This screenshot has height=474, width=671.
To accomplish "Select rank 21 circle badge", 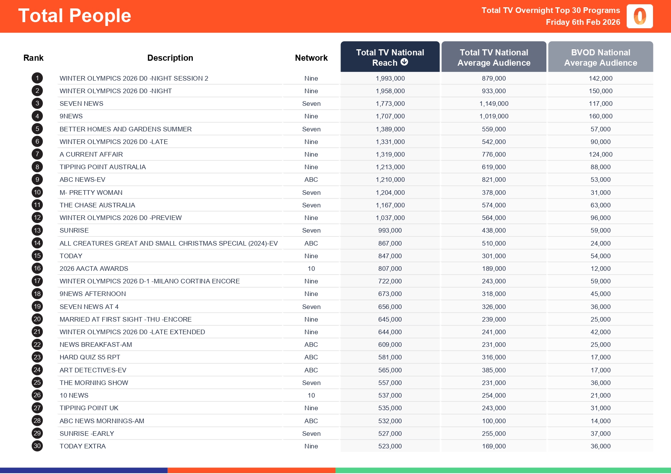I will point(37,332).
